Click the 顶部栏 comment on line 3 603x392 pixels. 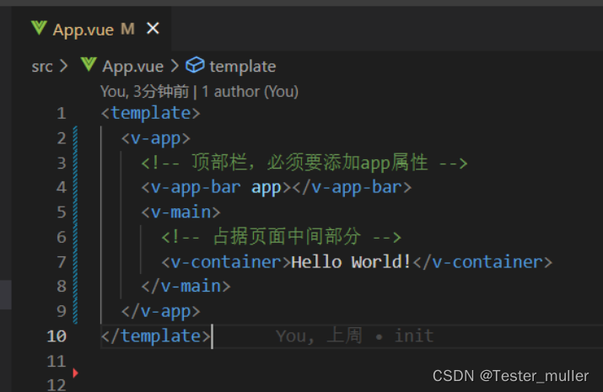click(x=304, y=163)
